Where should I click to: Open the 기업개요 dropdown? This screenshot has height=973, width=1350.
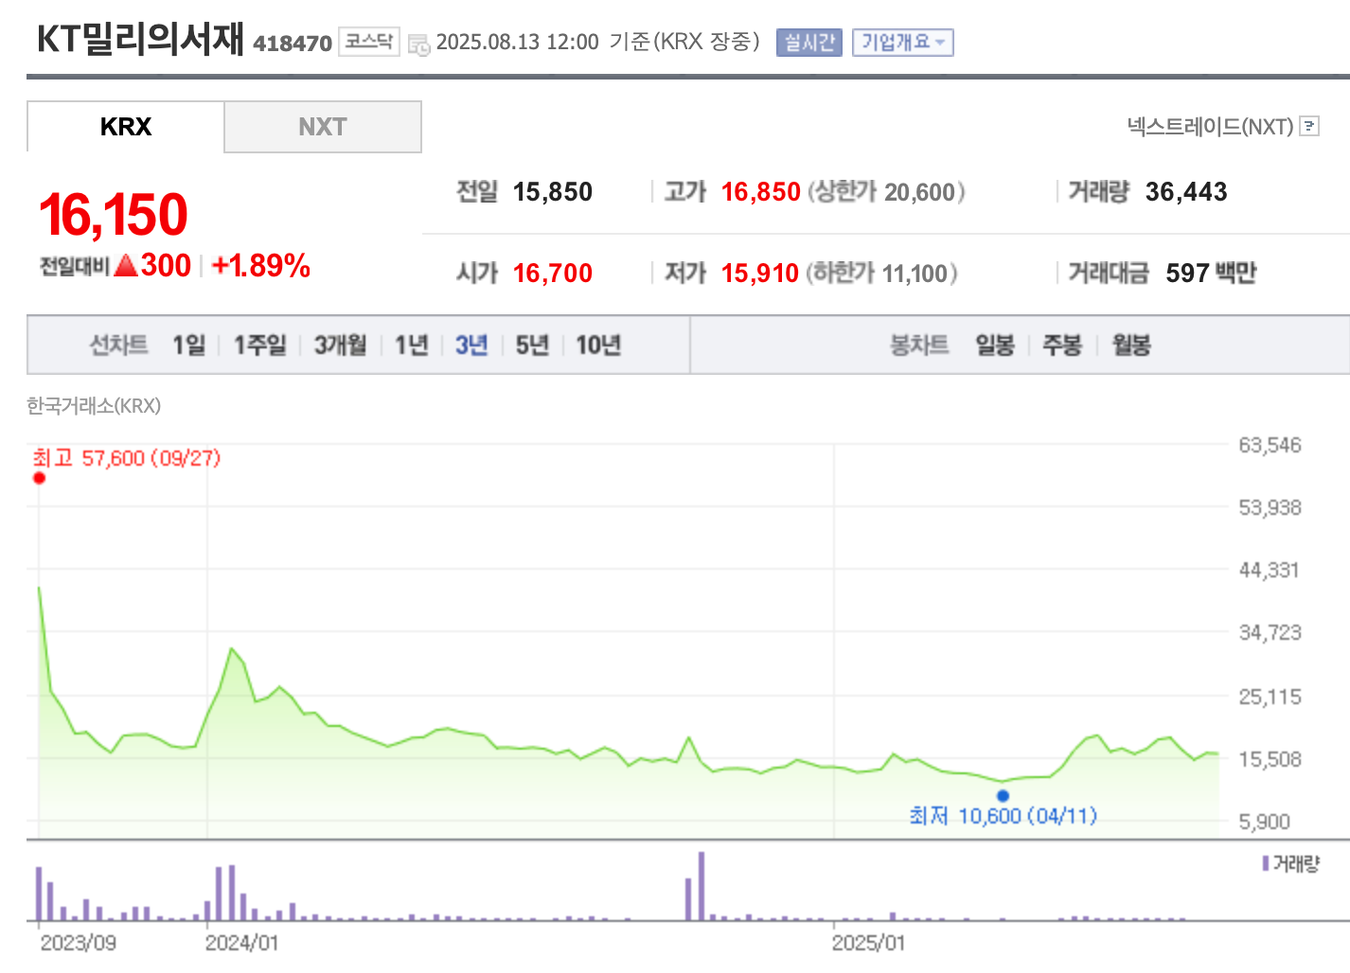point(902,43)
